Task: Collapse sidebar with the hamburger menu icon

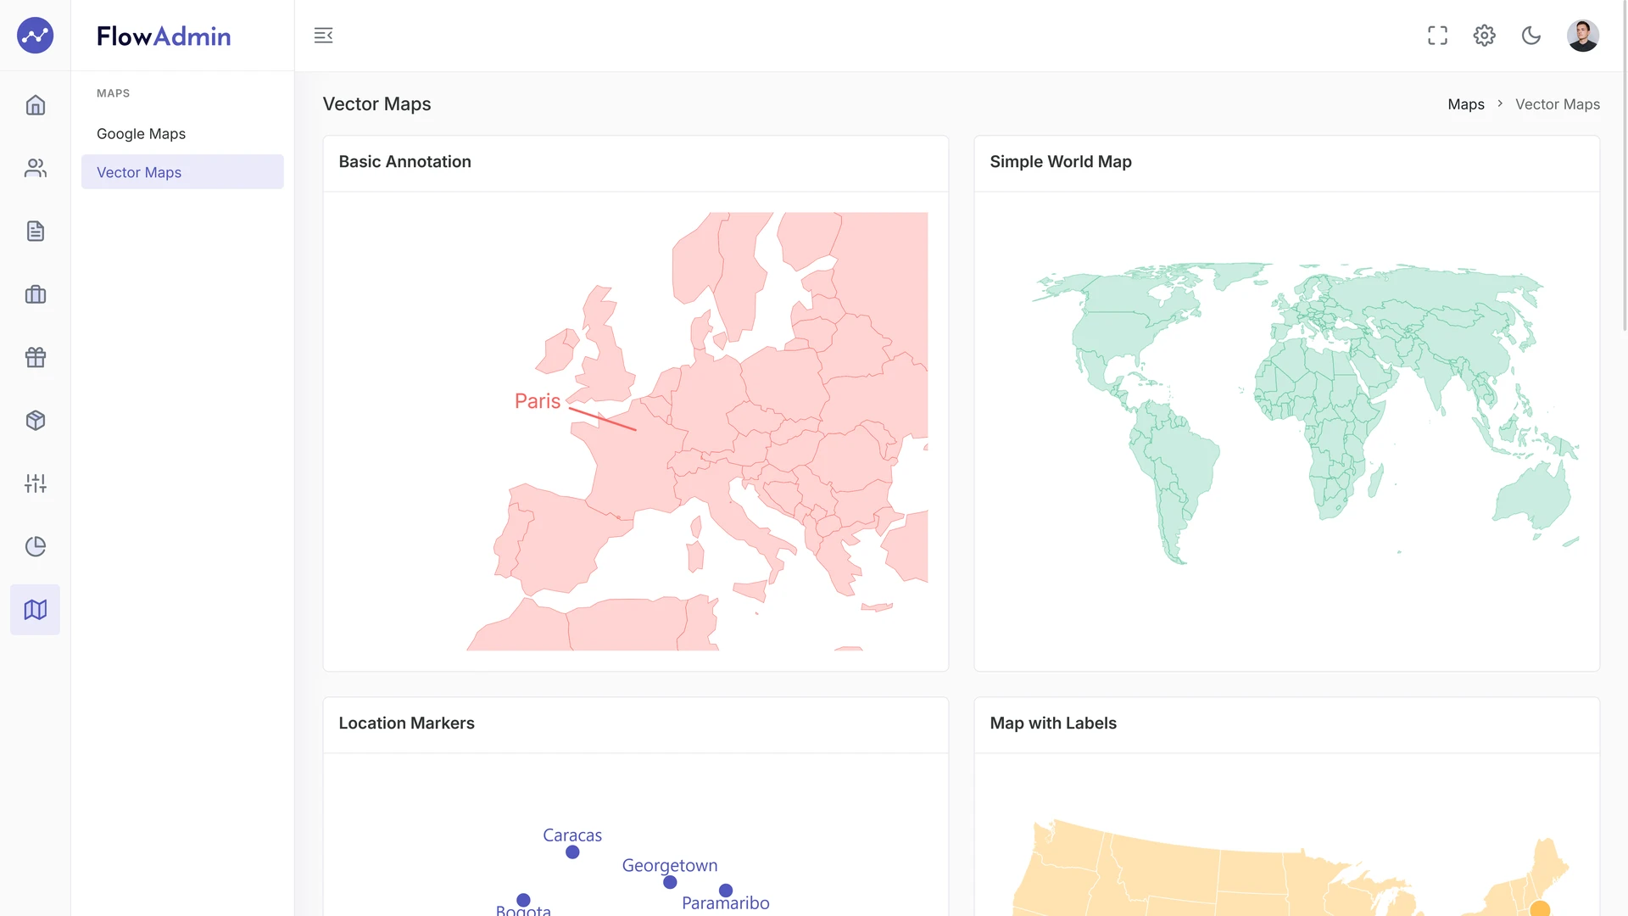Action: point(323,36)
